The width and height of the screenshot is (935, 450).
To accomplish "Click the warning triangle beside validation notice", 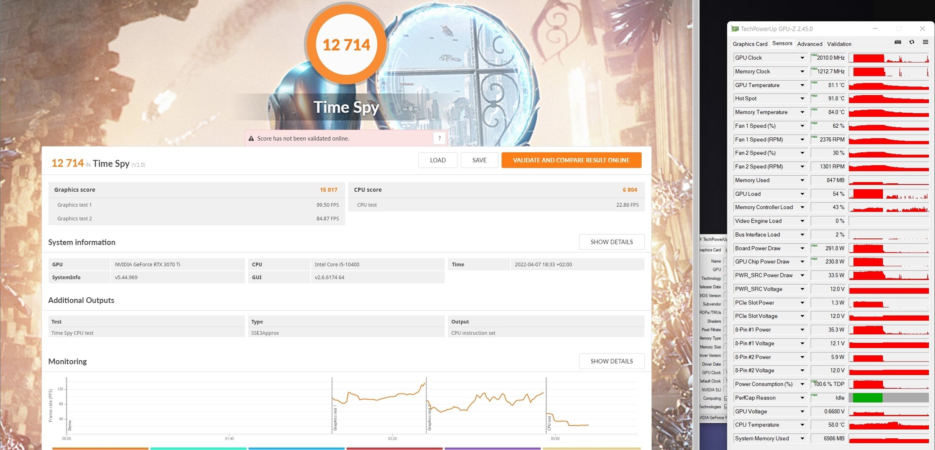I will click(x=251, y=139).
